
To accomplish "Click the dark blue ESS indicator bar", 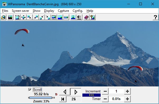I will pos(91,95).
